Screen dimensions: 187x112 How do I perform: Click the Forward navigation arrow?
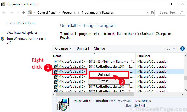click(12, 13)
